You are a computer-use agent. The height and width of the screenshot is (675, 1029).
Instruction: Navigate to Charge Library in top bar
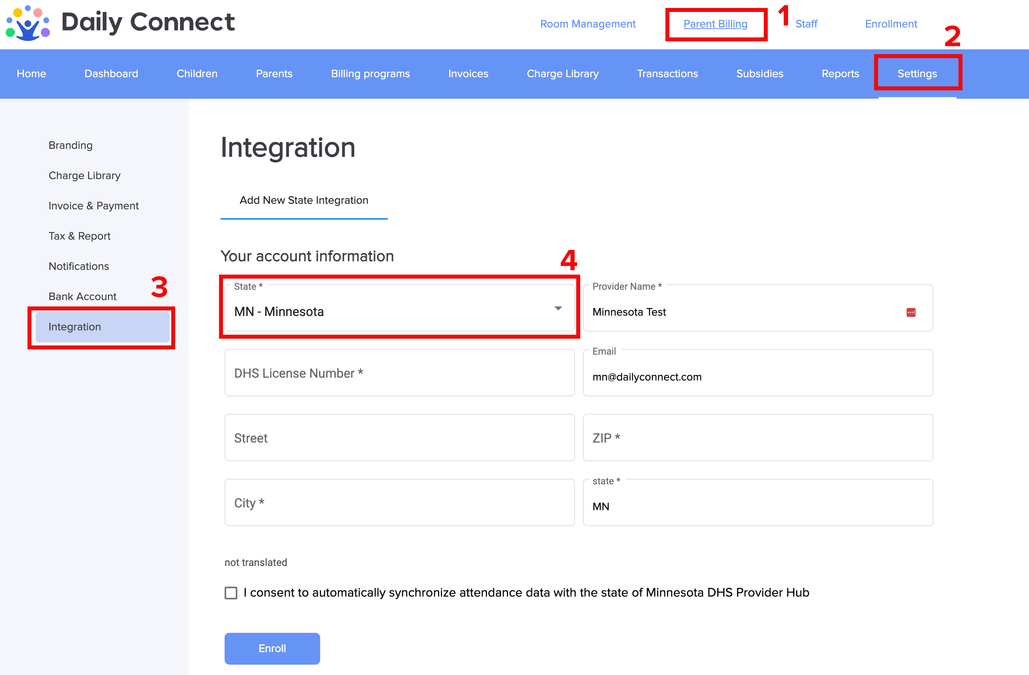click(x=562, y=74)
